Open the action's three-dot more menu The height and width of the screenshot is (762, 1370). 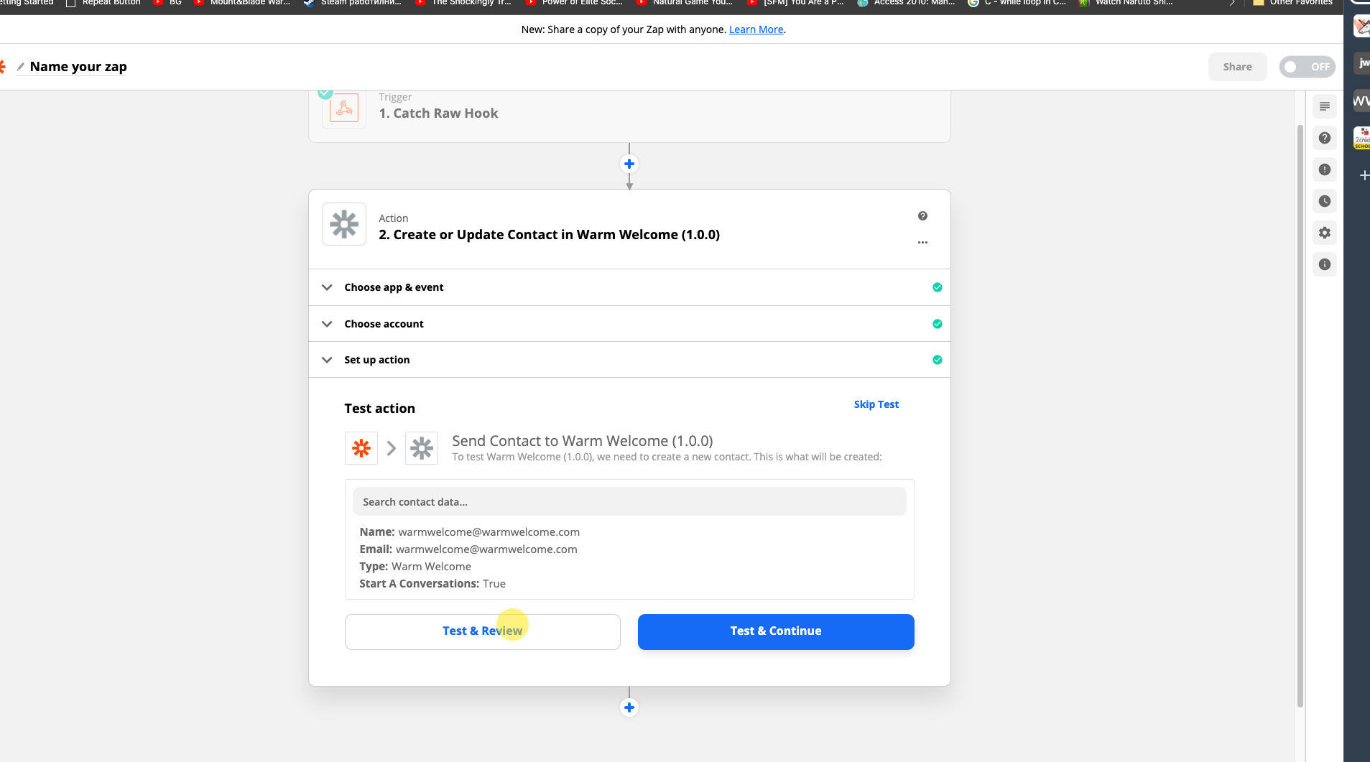(922, 243)
